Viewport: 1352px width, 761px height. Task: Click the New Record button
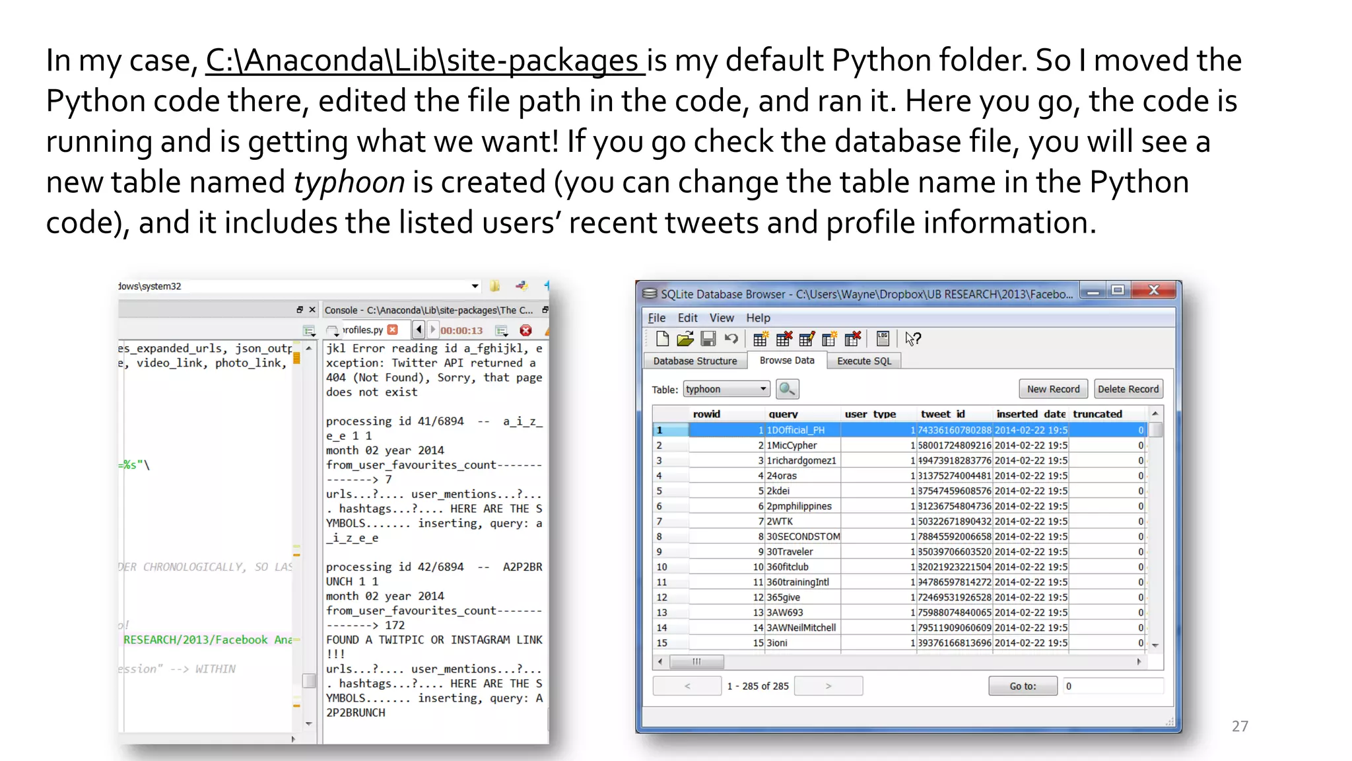(1053, 389)
